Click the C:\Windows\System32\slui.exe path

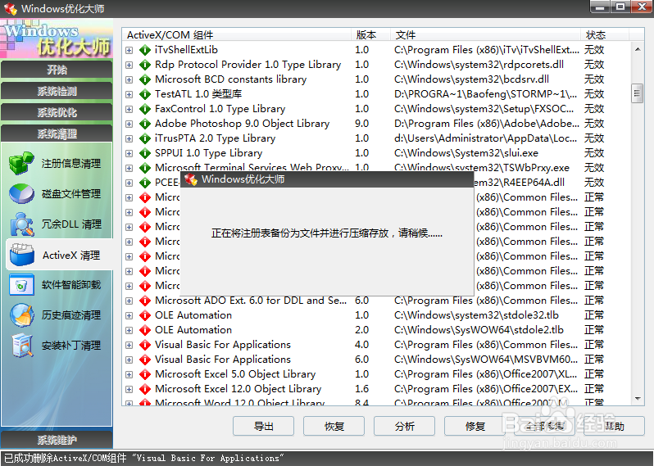(x=466, y=153)
